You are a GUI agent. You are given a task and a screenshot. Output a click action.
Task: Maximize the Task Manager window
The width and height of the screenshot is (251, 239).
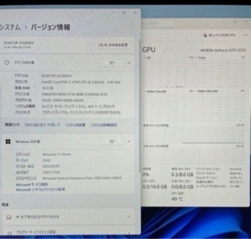(x=235, y=22)
